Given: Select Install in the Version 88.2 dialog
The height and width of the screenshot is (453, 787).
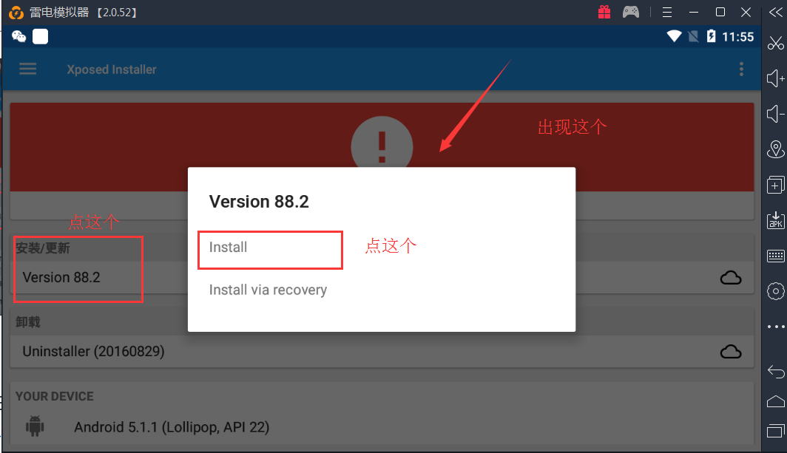Looking at the screenshot, I should click(228, 248).
